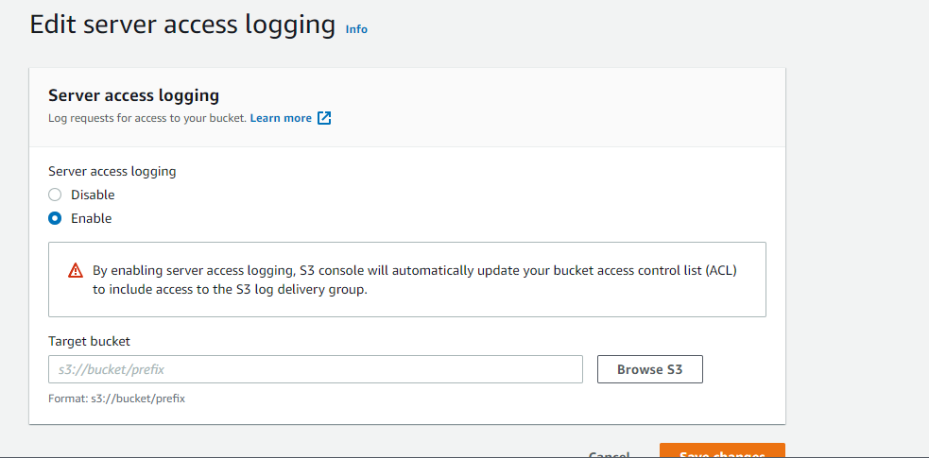Image resolution: width=929 pixels, height=458 pixels.
Task: Click the empty area of the warning alert box
Action: 567,304
